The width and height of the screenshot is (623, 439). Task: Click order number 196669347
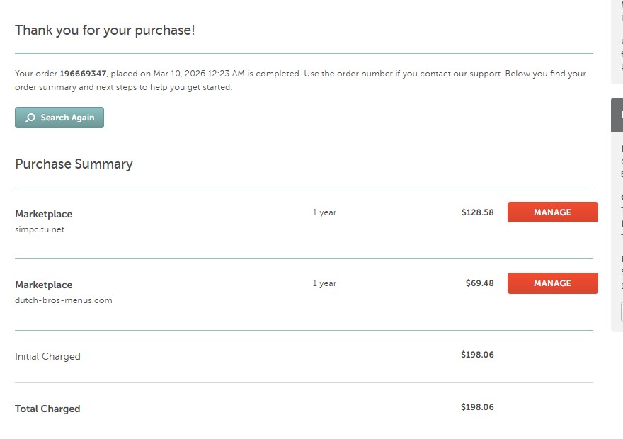point(83,74)
